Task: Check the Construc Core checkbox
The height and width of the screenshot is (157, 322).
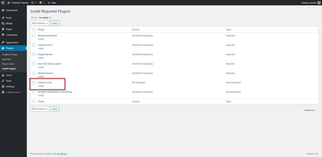Action: [34, 83]
